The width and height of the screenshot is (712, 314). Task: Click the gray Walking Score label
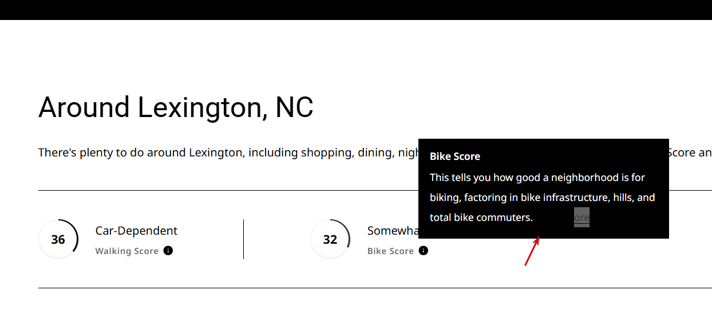(126, 251)
